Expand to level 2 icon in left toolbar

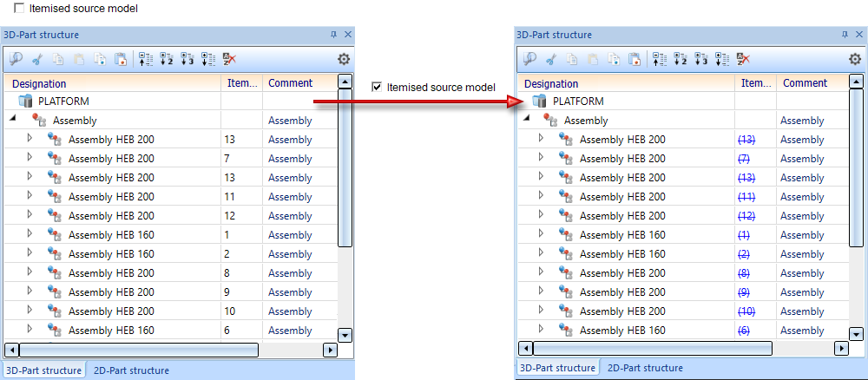point(167,59)
